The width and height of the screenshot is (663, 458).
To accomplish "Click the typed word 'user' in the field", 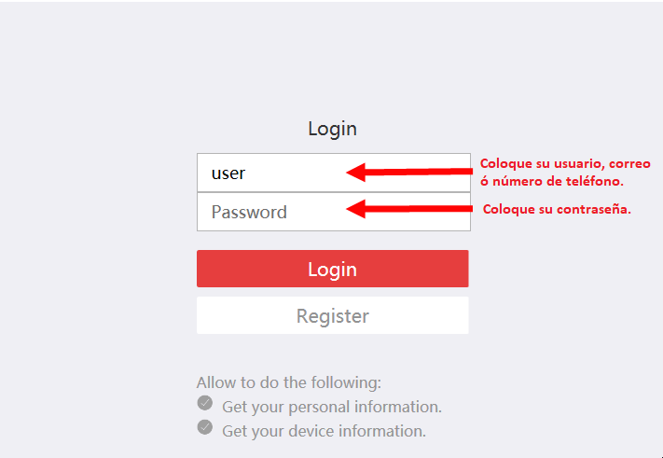I will tap(228, 173).
